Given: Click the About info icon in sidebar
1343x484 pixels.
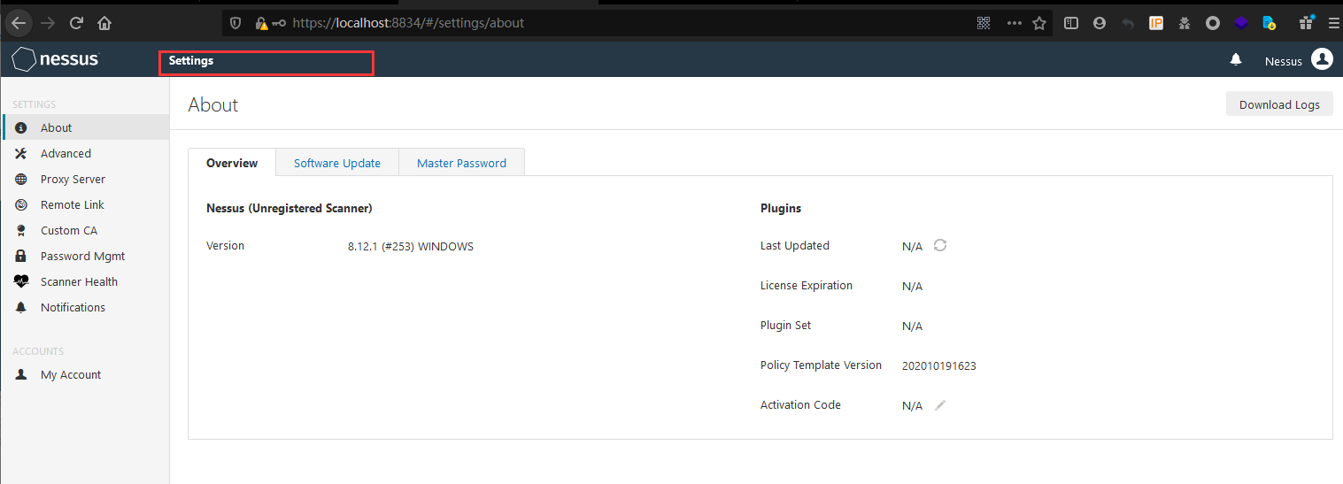Looking at the screenshot, I should [22, 127].
